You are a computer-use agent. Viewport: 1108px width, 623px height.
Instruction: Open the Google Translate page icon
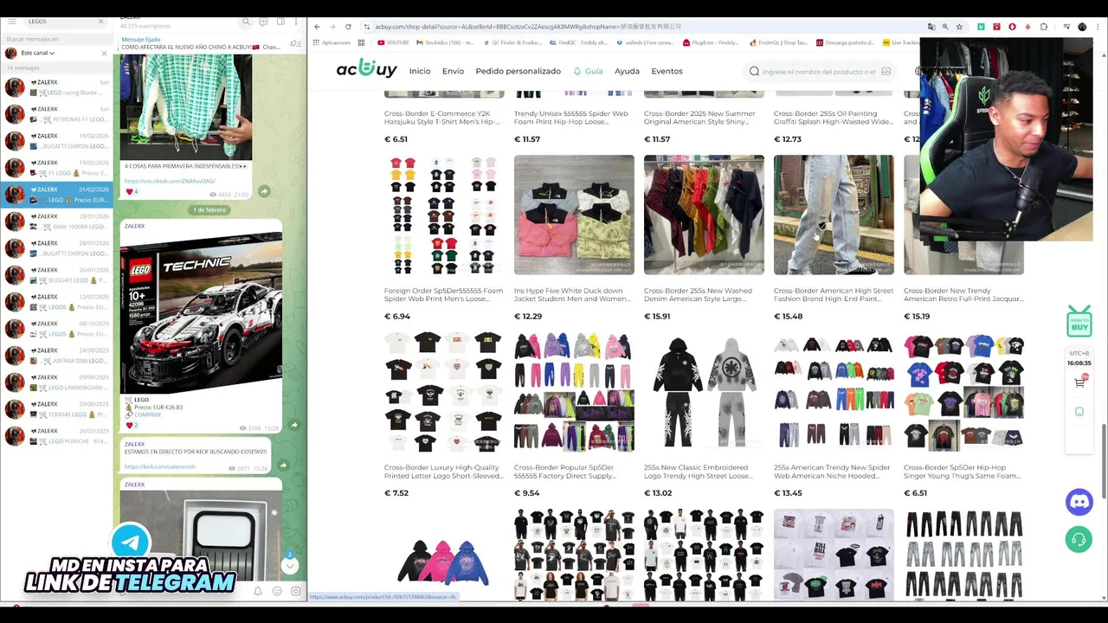(931, 27)
